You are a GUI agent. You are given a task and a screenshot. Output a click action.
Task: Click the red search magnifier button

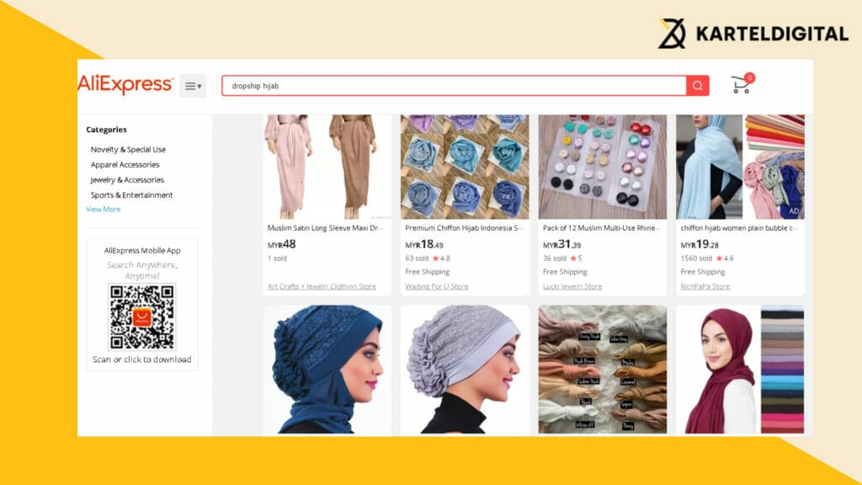(697, 86)
